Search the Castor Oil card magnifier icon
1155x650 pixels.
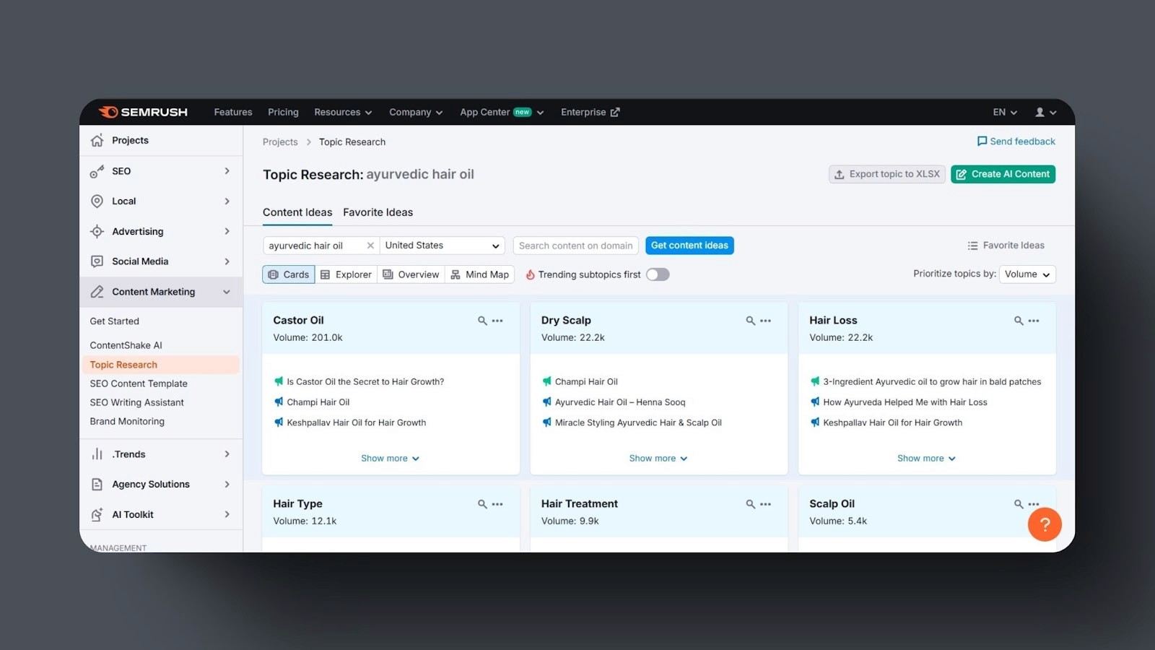pyautogui.click(x=482, y=321)
